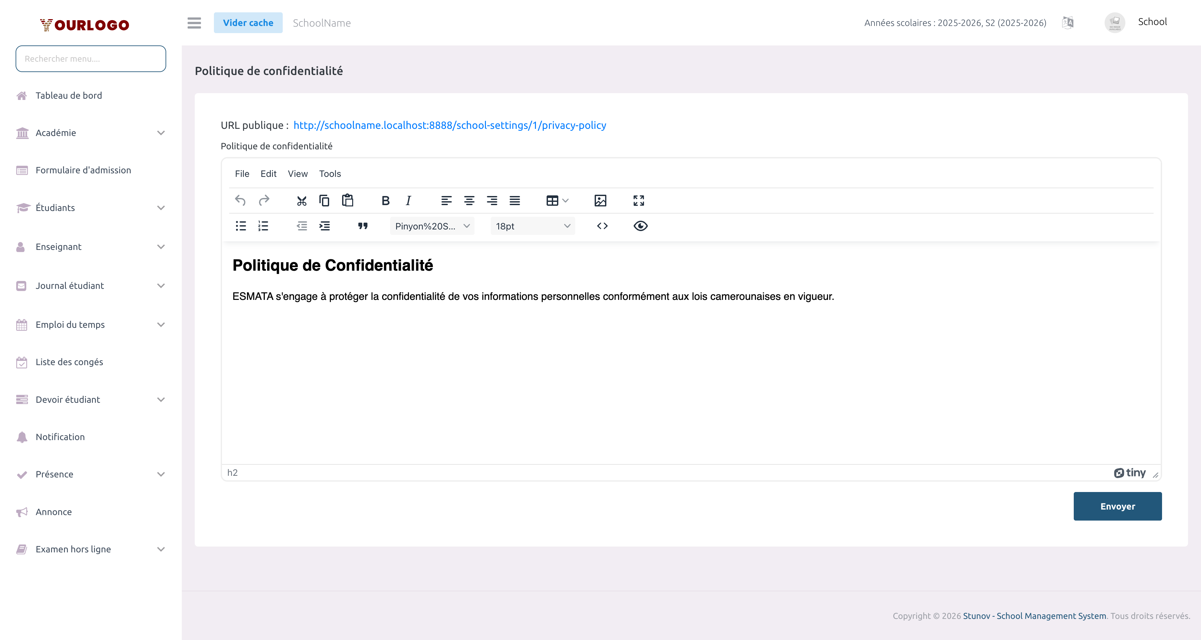Image resolution: width=1201 pixels, height=640 pixels.
Task: Toggle fullscreen mode in the editor
Action: click(x=639, y=201)
